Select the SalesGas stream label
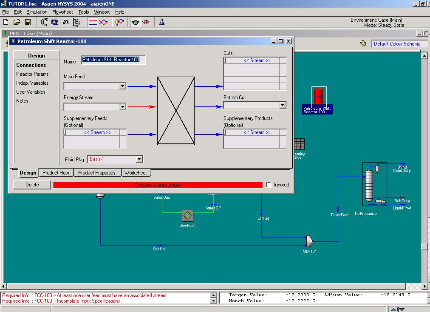This screenshot has width=430, height=312. [162, 197]
